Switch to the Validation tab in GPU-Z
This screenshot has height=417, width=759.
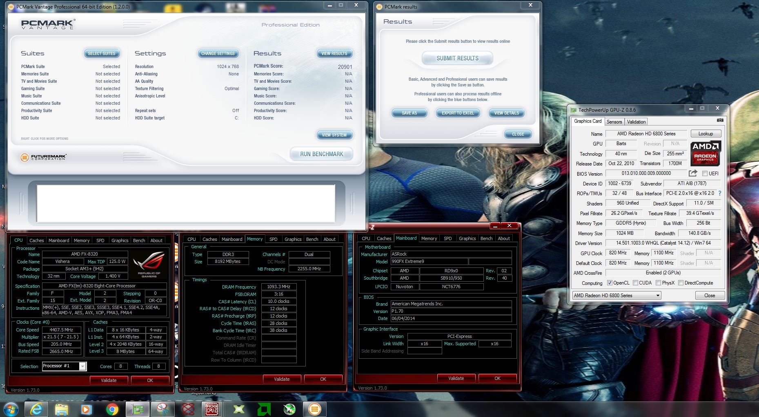coord(636,122)
